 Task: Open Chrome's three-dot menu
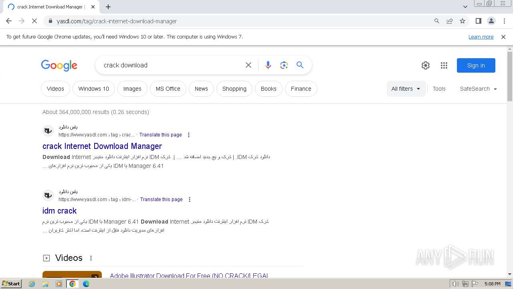pos(504,21)
